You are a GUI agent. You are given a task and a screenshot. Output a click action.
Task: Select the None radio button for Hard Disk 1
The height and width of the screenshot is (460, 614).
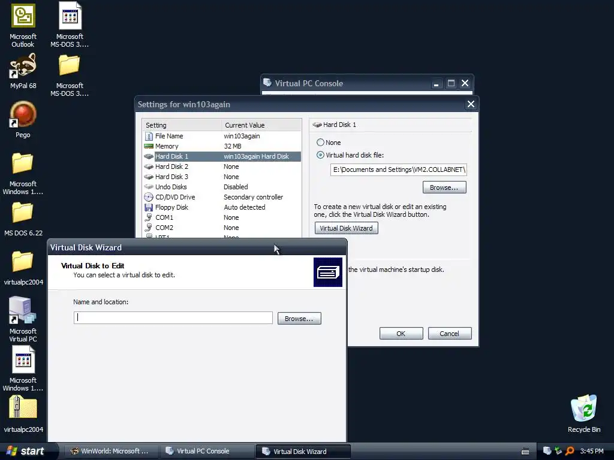coord(320,143)
